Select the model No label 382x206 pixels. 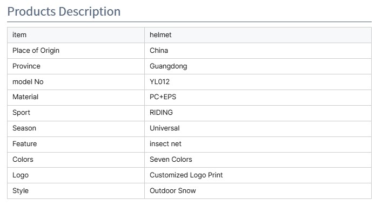[x=28, y=82]
